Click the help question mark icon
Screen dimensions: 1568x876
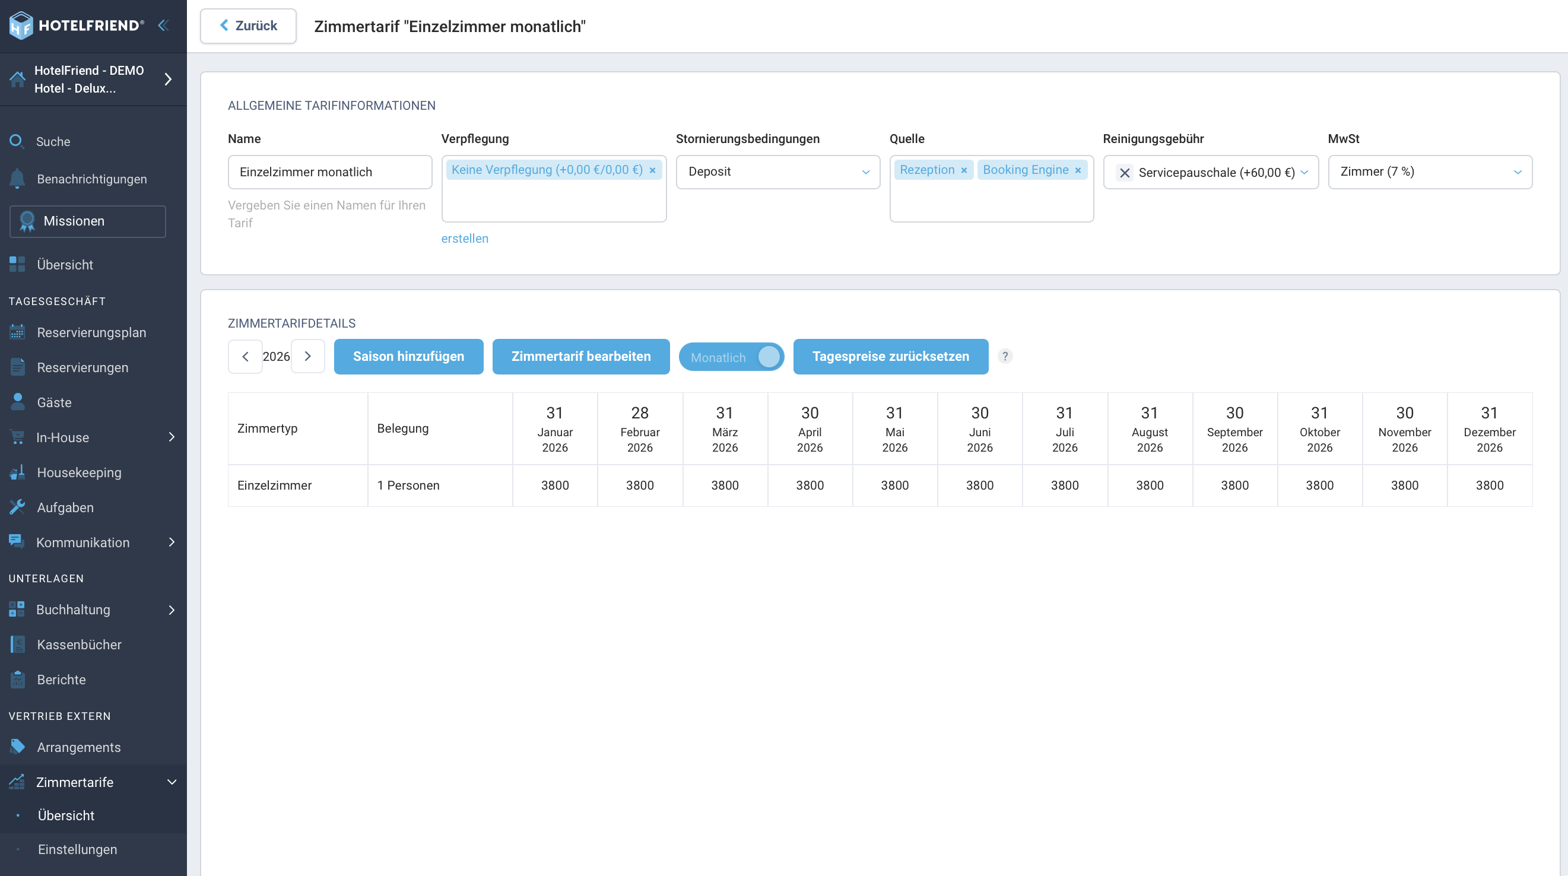click(x=1005, y=357)
